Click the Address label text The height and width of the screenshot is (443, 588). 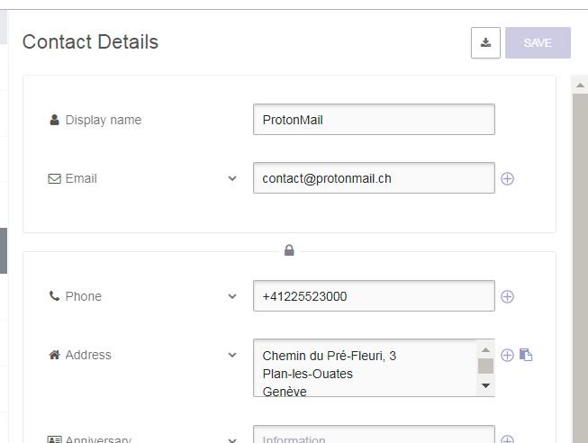click(88, 355)
